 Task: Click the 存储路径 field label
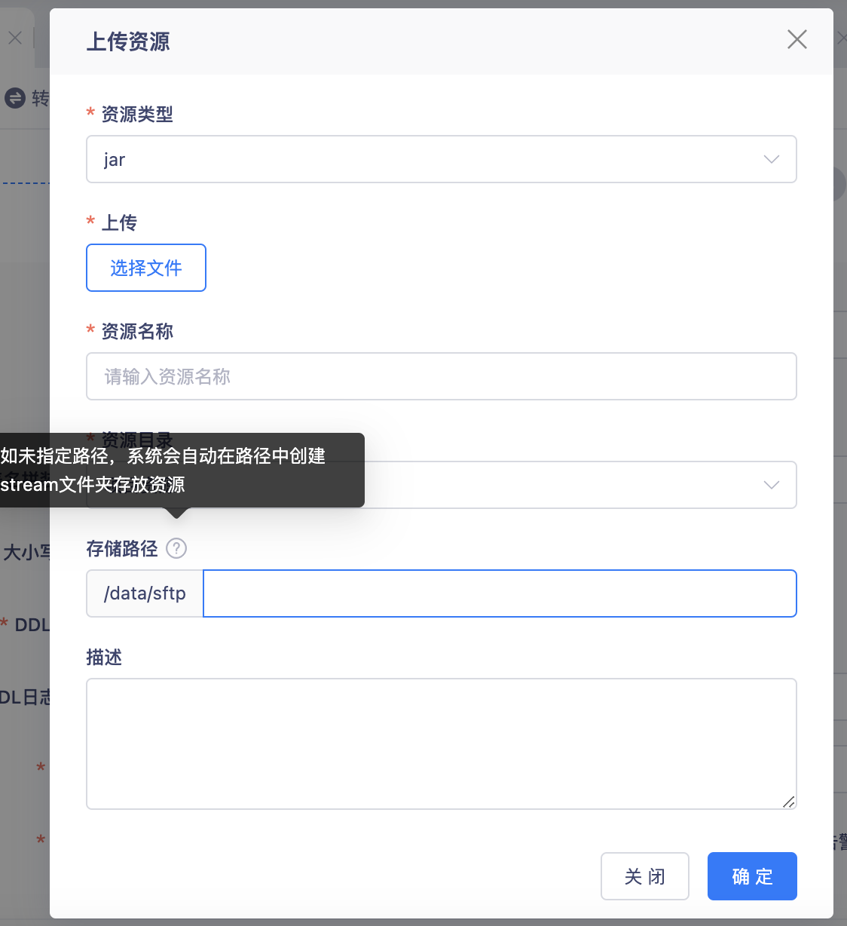pos(122,548)
